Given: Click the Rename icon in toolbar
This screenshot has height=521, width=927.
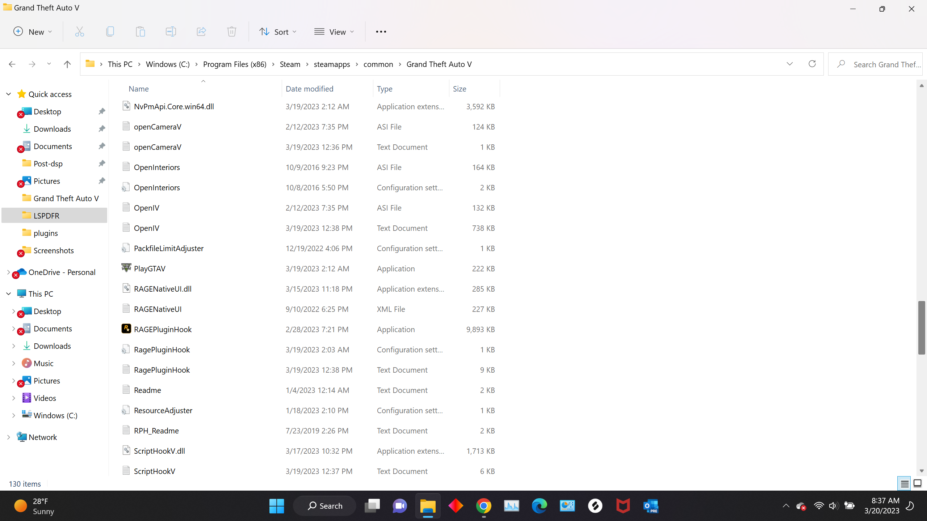Looking at the screenshot, I should [x=171, y=32].
